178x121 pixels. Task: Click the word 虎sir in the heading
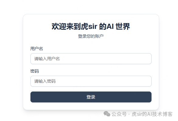(89, 26)
